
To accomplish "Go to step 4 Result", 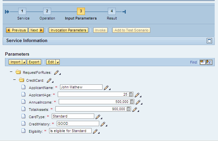I will click(112, 12).
